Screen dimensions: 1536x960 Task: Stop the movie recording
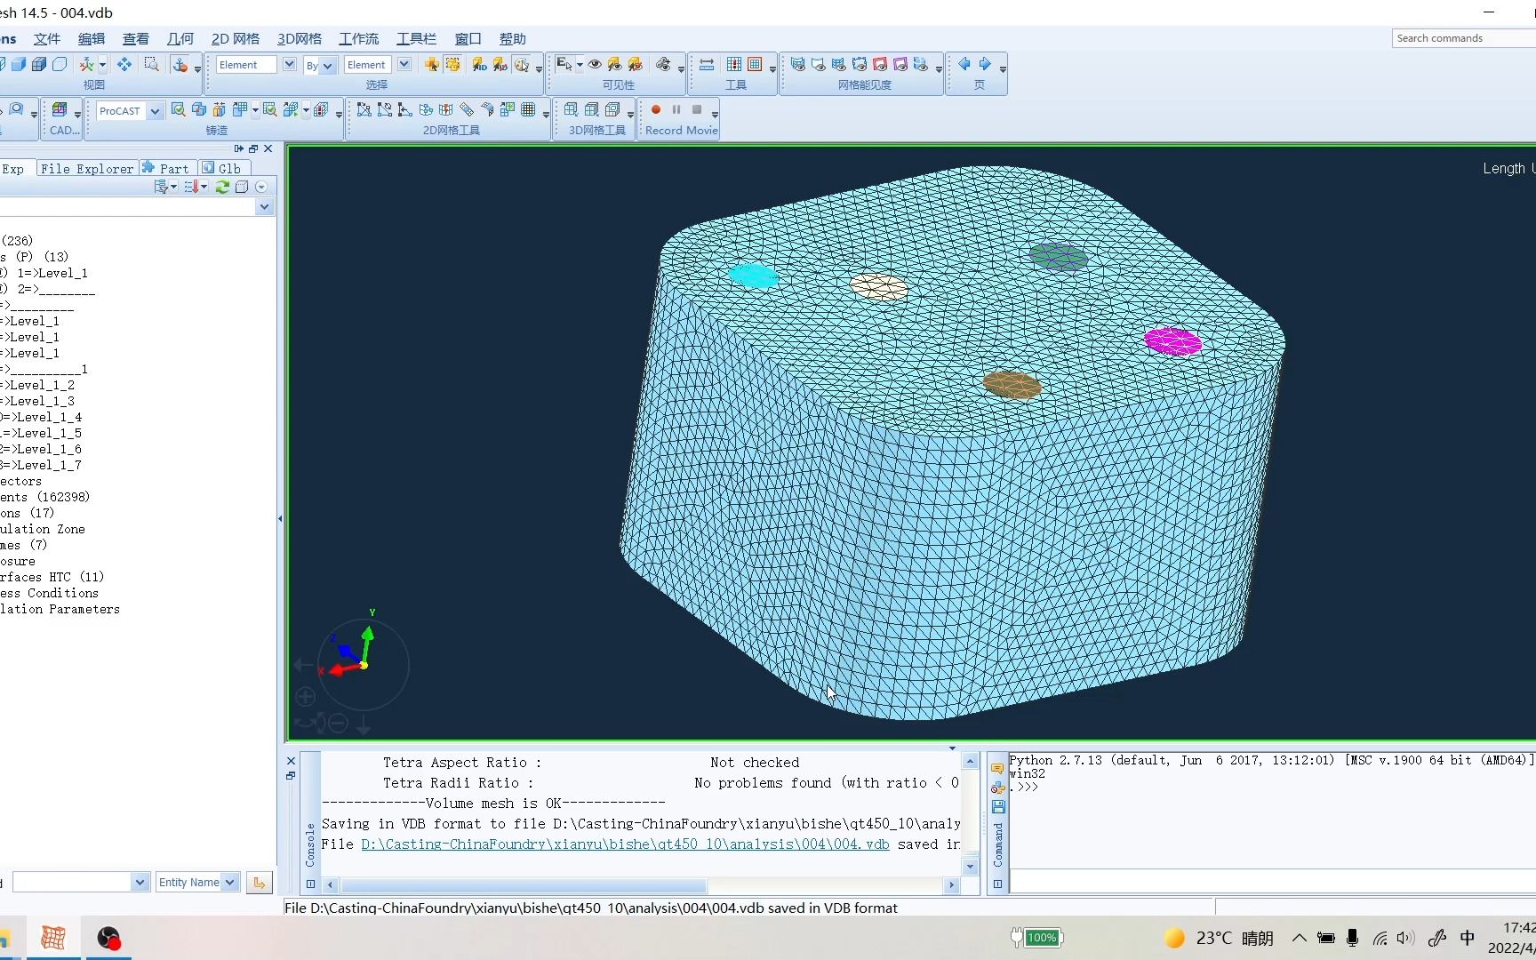click(x=697, y=109)
